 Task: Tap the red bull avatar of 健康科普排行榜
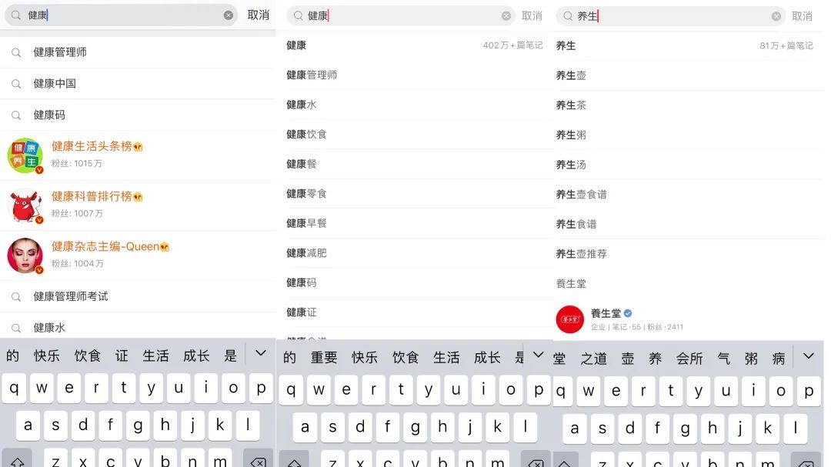click(x=25, y=205)
